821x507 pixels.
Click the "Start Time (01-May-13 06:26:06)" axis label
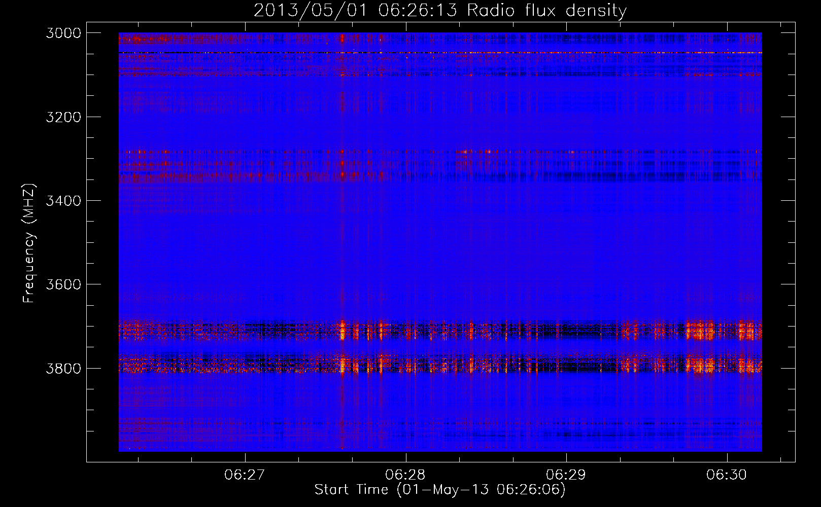click(x=440, y=490)
